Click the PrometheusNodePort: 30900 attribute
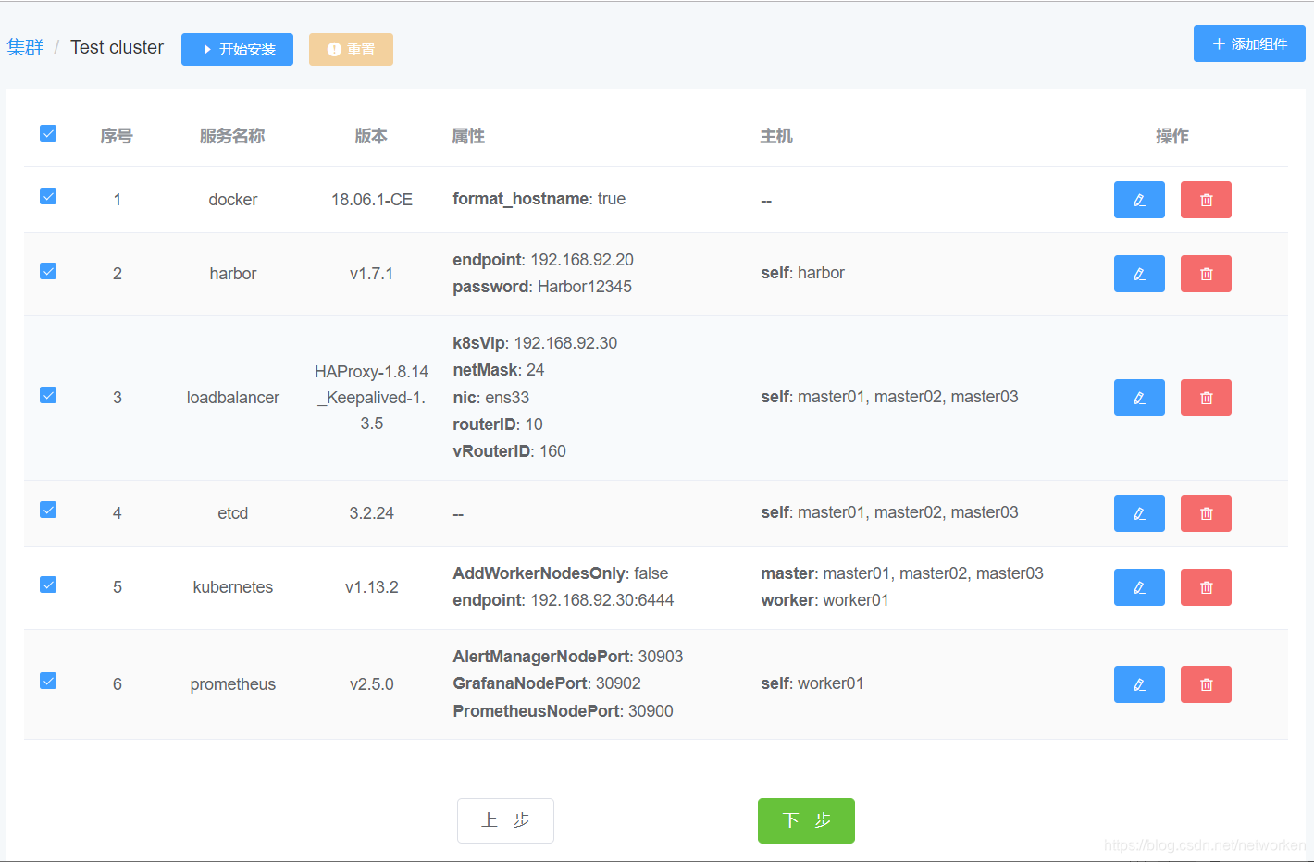The width and height of the screenshot is (1314, 862). 563,711
